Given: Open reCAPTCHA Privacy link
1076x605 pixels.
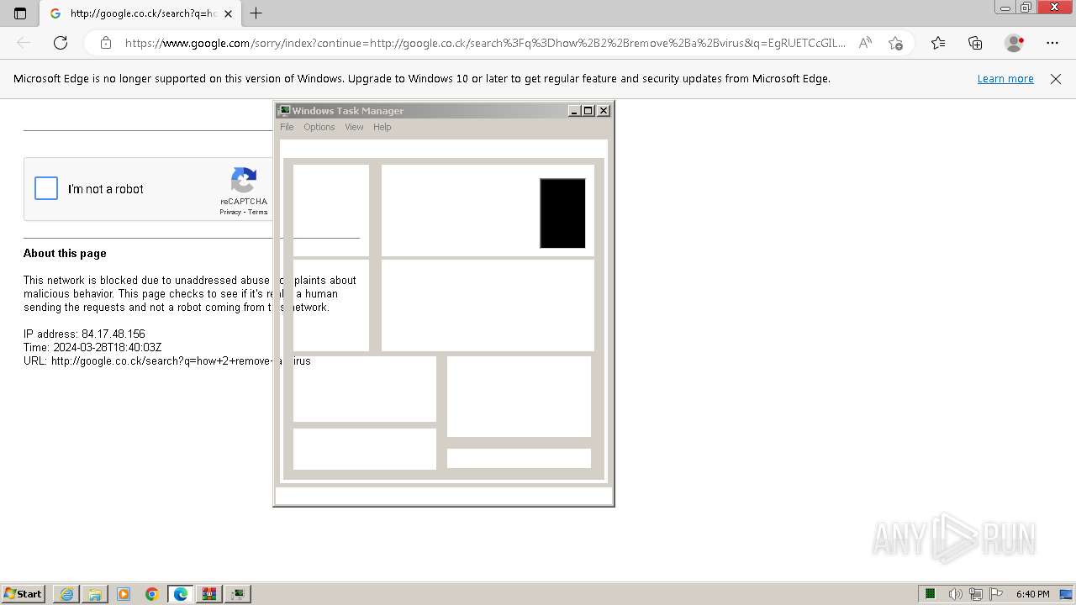Looking at the screenshot, I should (x=230, y=213).
